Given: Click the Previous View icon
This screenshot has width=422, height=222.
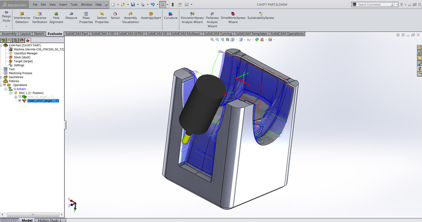Looking at the screenshot, I should (x=222, y=40).
